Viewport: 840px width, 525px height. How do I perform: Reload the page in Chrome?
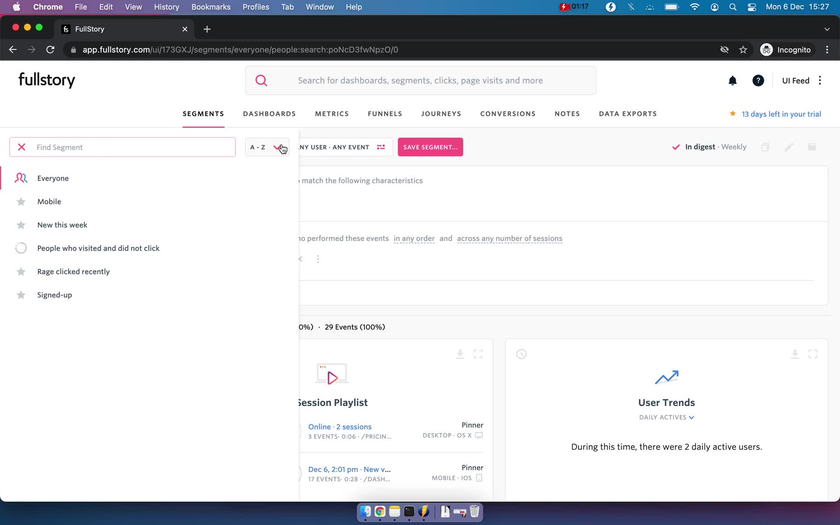coord(50,49)
